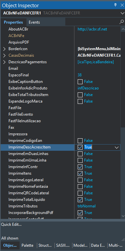Uncheck the ImprimeItens checkbox

click(x=80, y=174)
